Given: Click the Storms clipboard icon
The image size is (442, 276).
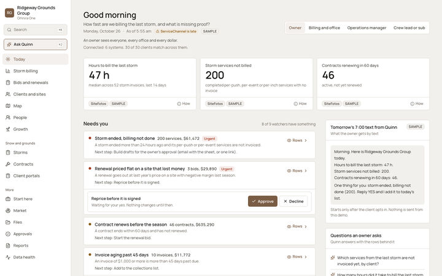Looking at the screenshot, I should click(x=8, y=152).
